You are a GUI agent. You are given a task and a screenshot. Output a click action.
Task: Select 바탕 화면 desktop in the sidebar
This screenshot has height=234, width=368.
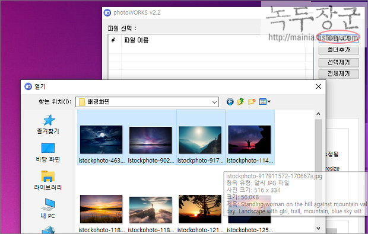[48, 153]
